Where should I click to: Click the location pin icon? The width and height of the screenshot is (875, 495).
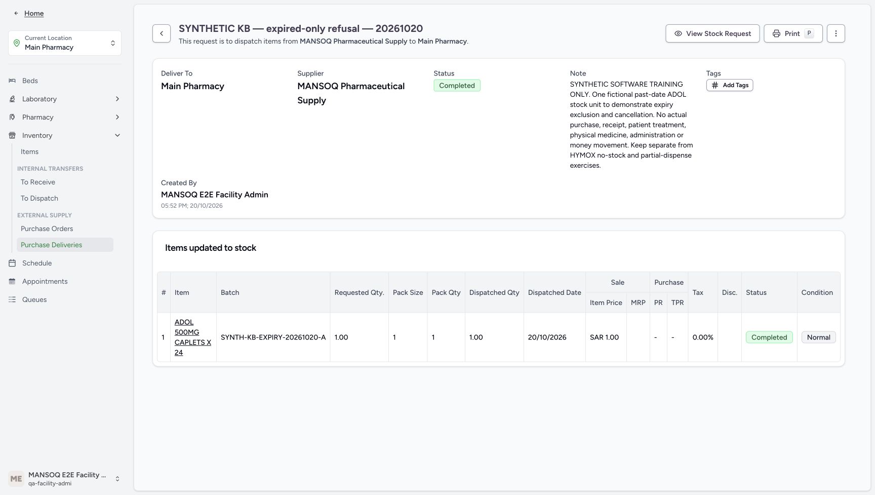pos(17,43)
